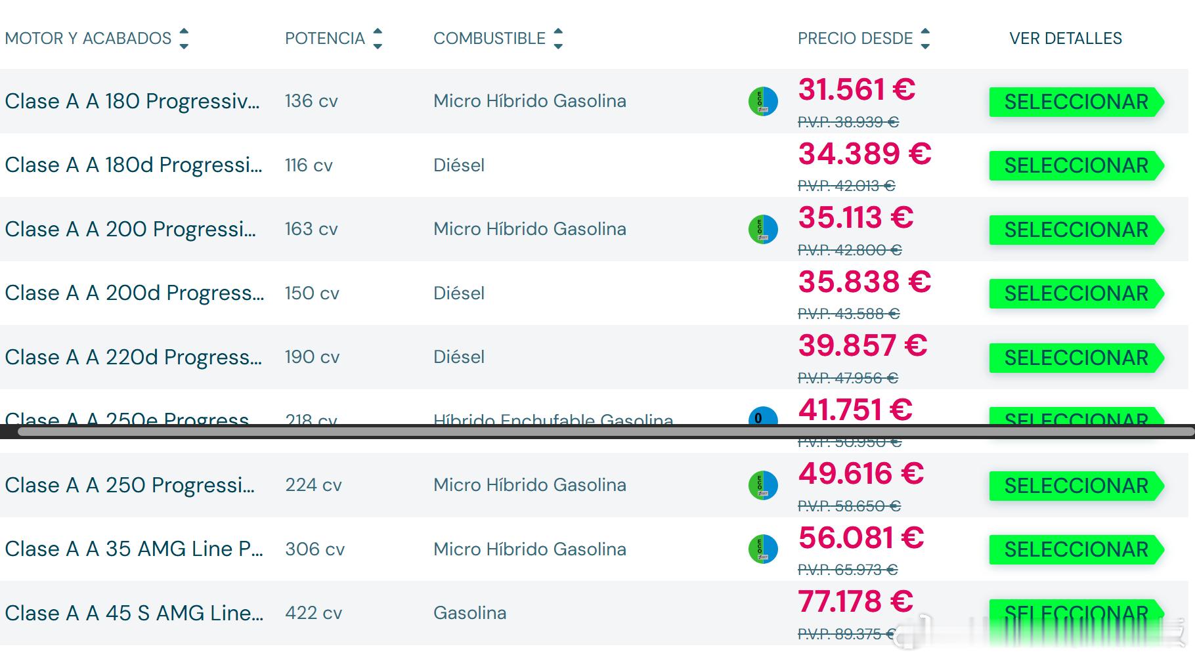
Task: Select the A 220d 190 cv model
Action: click(x=1075, y=358)
